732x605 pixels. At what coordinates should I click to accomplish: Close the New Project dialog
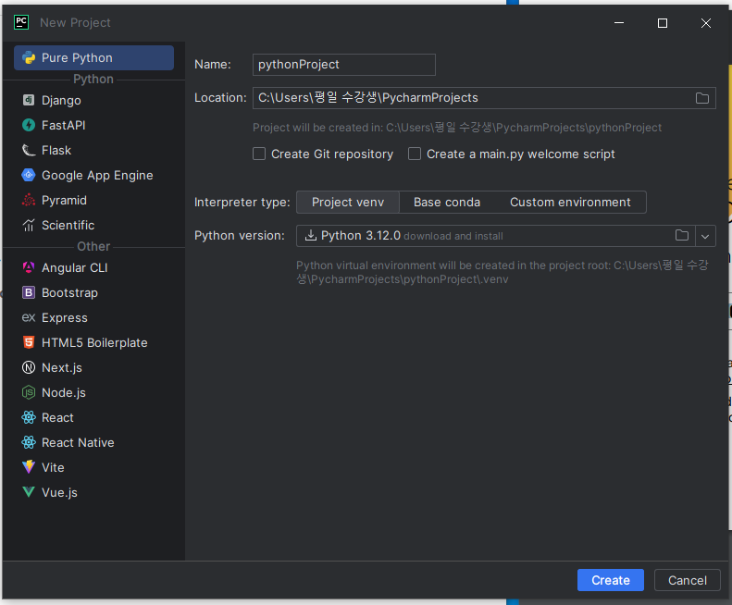coord(706,23)
